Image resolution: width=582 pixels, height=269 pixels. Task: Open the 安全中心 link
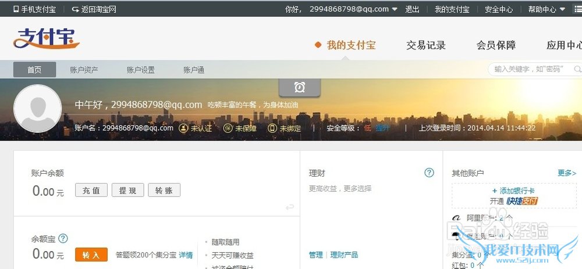pos(499,9)
